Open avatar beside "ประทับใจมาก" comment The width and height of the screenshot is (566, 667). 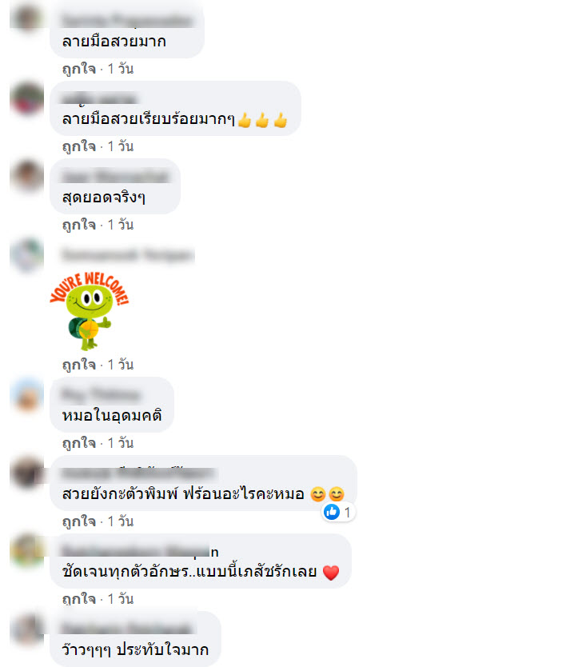click(27, 629)
